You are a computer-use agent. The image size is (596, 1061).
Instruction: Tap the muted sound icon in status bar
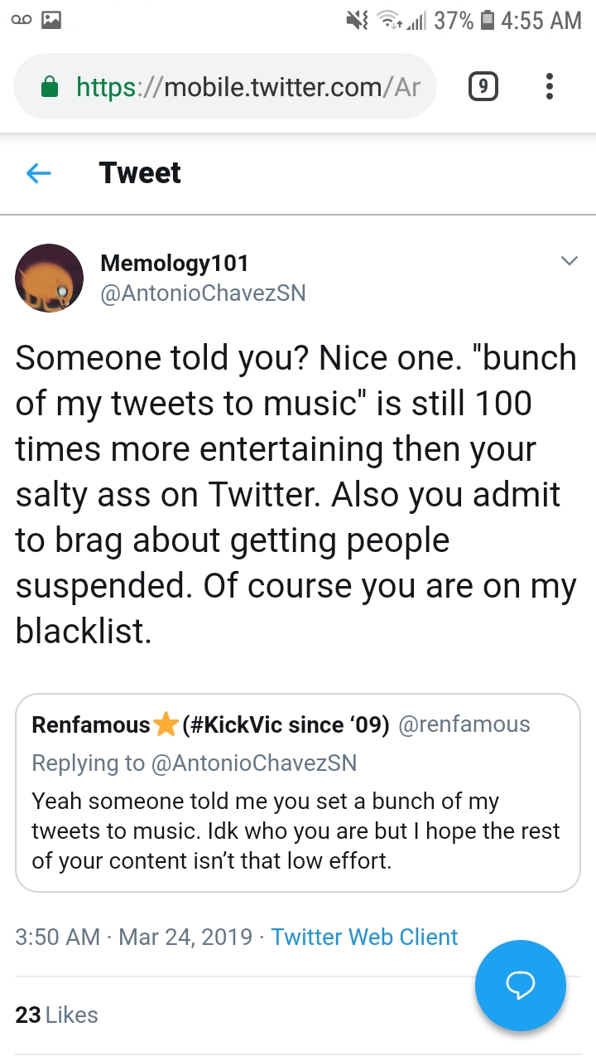(x=357, y=20)
